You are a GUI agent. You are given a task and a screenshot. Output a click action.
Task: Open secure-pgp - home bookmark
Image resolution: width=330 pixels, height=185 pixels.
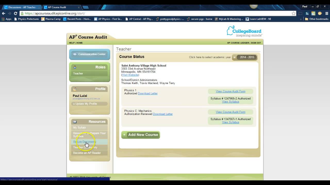200,19
